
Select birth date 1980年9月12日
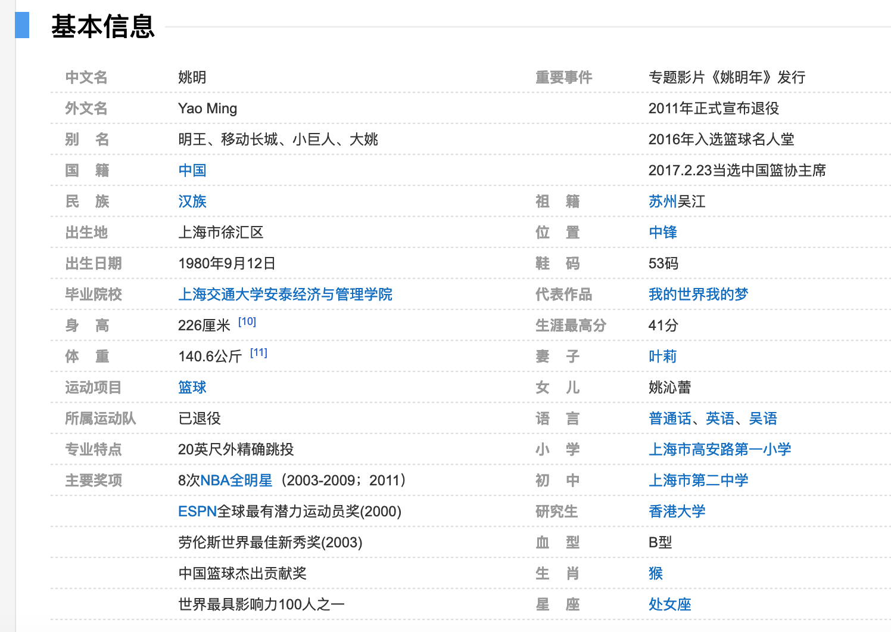click(227, 264)
